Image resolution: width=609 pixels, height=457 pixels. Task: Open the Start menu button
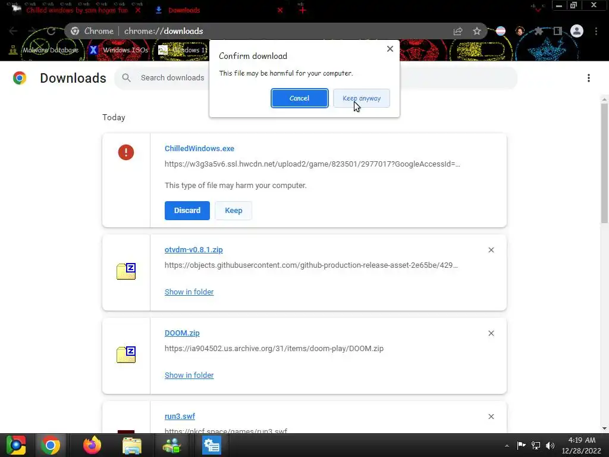tap(15, 445)
